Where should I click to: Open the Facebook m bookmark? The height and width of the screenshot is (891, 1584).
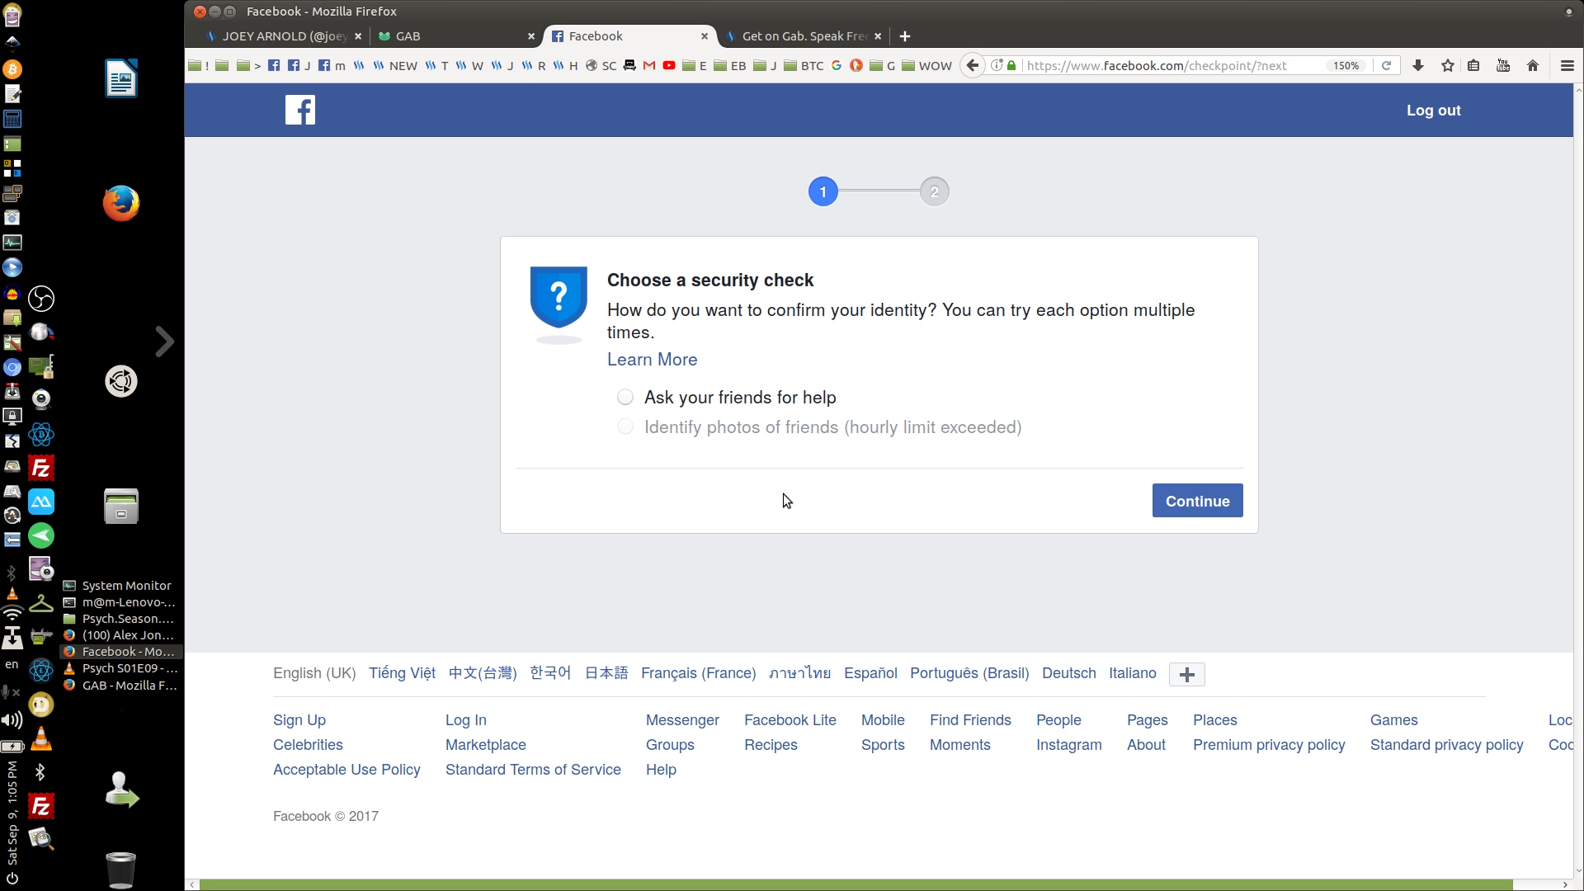click(x=332, y=66)
